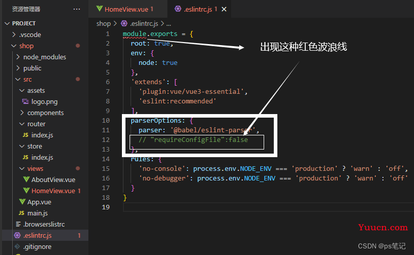Collapse the router folder chevron
This screenshot has width=414, height=255.
pos(22,124)
